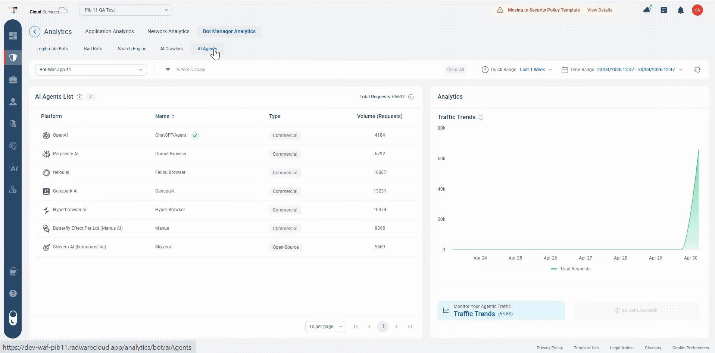Open the Privacy Policy link
The height and width of the screenshot is (353, 715).
[550, 348]
